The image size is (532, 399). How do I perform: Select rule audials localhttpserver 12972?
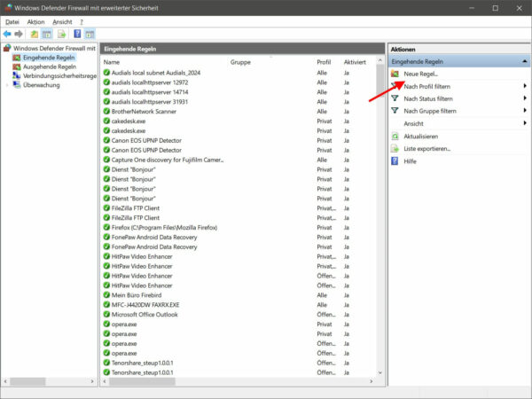pos(150,82)
